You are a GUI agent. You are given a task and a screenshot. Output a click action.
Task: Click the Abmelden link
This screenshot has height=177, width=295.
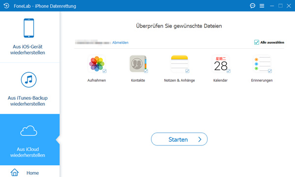click(x=120, y=42)
